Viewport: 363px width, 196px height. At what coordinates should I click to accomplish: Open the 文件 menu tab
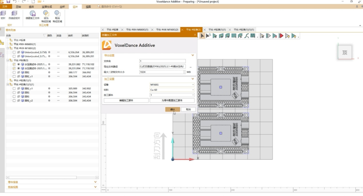pos(5,7)
